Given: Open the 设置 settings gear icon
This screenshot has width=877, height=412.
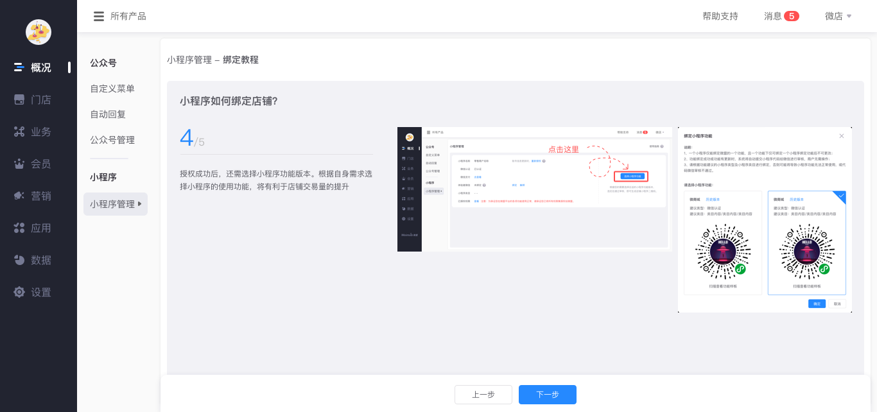Looking at the screenshot, I should (19, 292).
